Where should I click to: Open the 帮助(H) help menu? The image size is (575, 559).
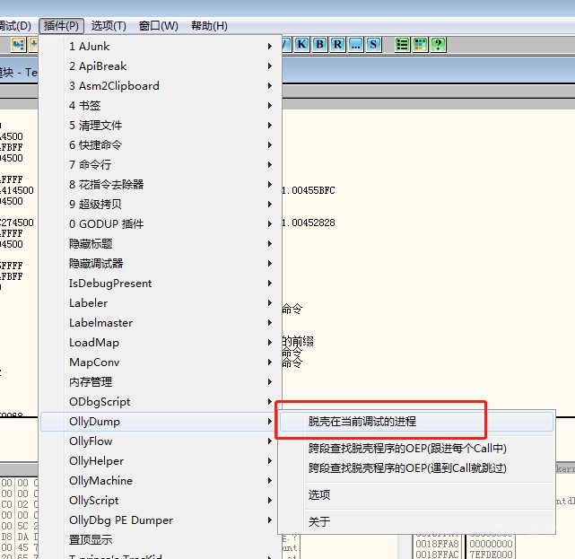point(209,26)
